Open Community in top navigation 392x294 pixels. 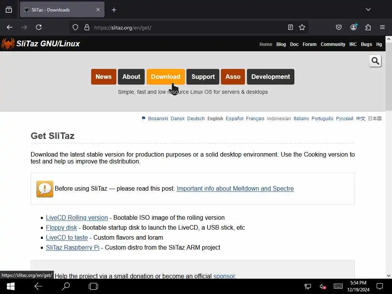[333, 44]
